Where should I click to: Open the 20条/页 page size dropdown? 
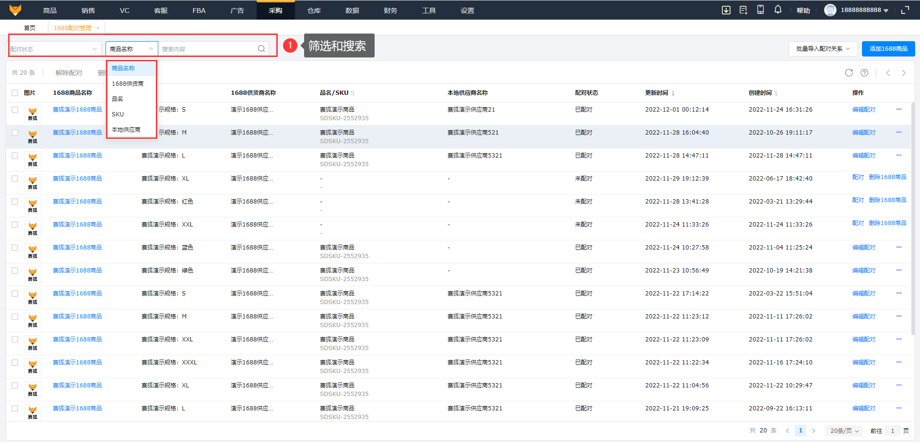coord(844,431)
